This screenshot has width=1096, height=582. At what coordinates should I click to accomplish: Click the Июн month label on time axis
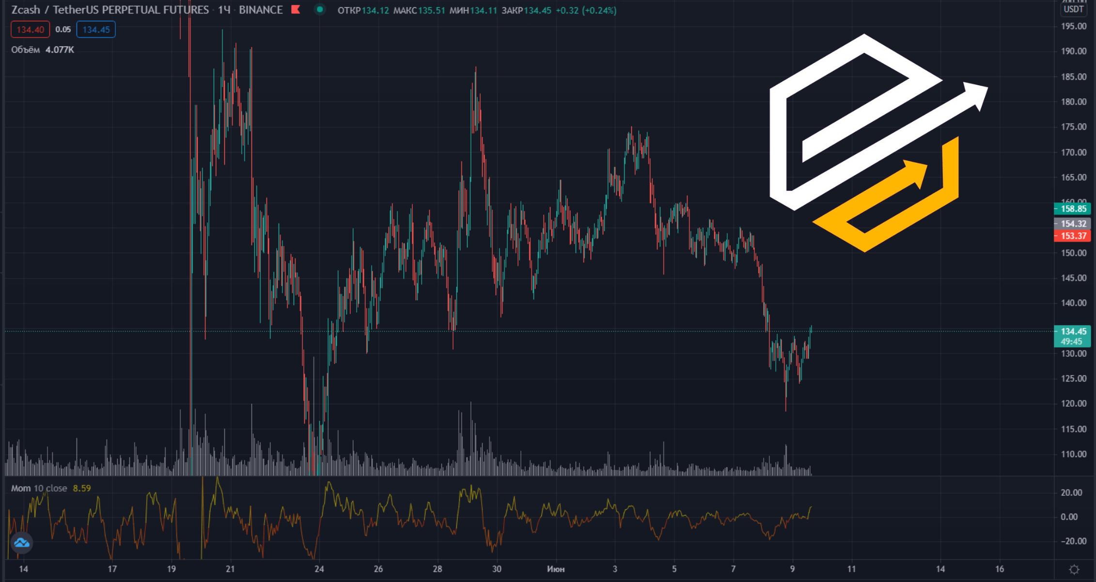pyautogui.click(x=556, y=569)
